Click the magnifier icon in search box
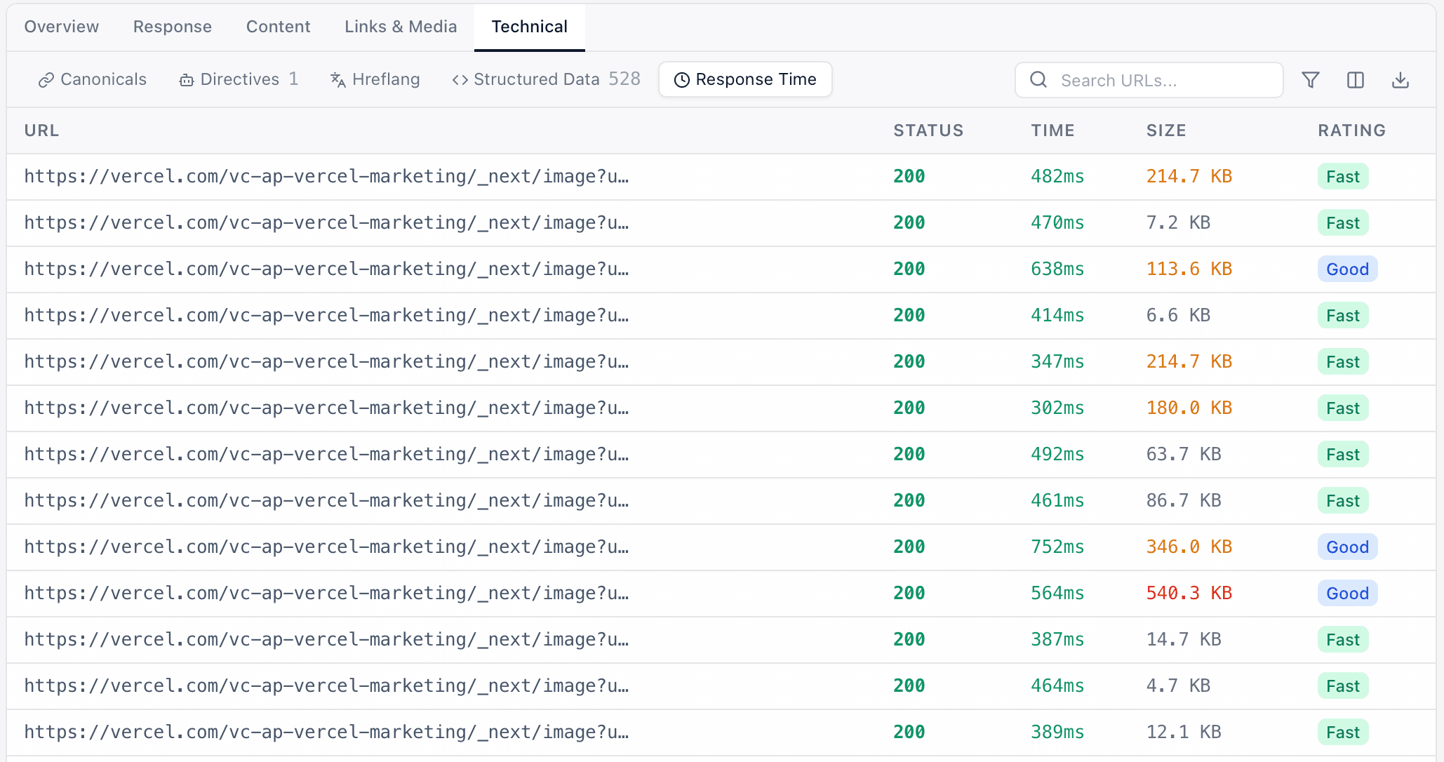The width and height of the screenshot is (1444, 762). point(1038,80)
